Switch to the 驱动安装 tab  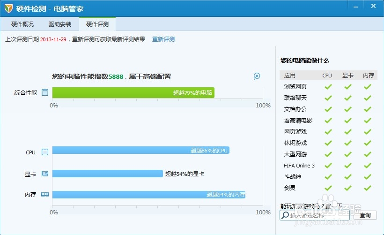(x=60, y=24)
